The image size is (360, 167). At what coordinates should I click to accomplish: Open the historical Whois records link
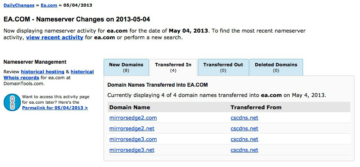49,75
